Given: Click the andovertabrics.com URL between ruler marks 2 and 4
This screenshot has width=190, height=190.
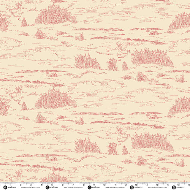Looking at the screenshot, I should click(31, 187).
